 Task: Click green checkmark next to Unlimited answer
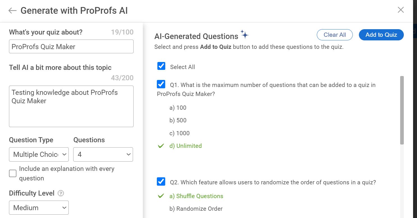pos(161,146)
